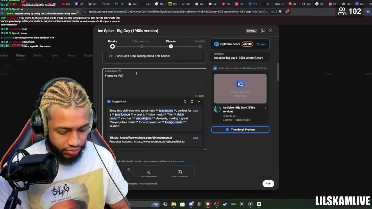372x209 pixels.
Task: Switch to the LM browser tab
Action: 79,4
